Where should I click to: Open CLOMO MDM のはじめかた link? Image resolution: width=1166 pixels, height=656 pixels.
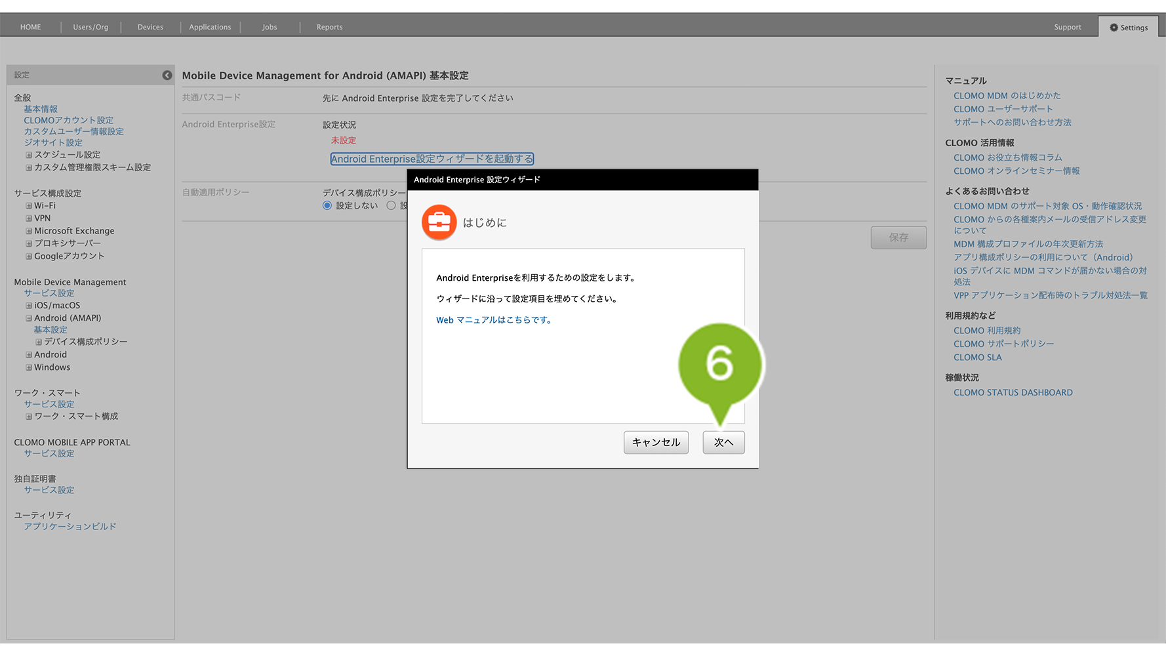(1007, 96)
